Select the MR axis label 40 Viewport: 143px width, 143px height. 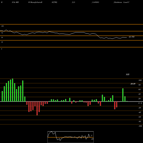[x=140, y=94]
